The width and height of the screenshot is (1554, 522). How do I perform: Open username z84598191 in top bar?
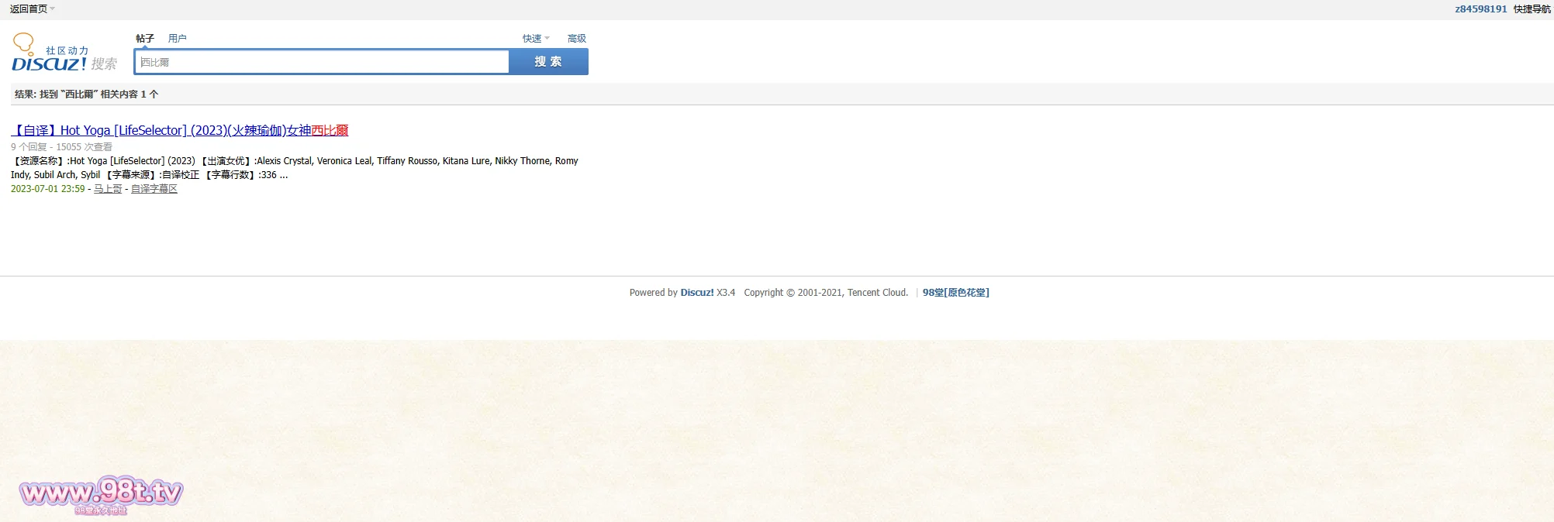pyautogui.click(x=1480, y=9)
